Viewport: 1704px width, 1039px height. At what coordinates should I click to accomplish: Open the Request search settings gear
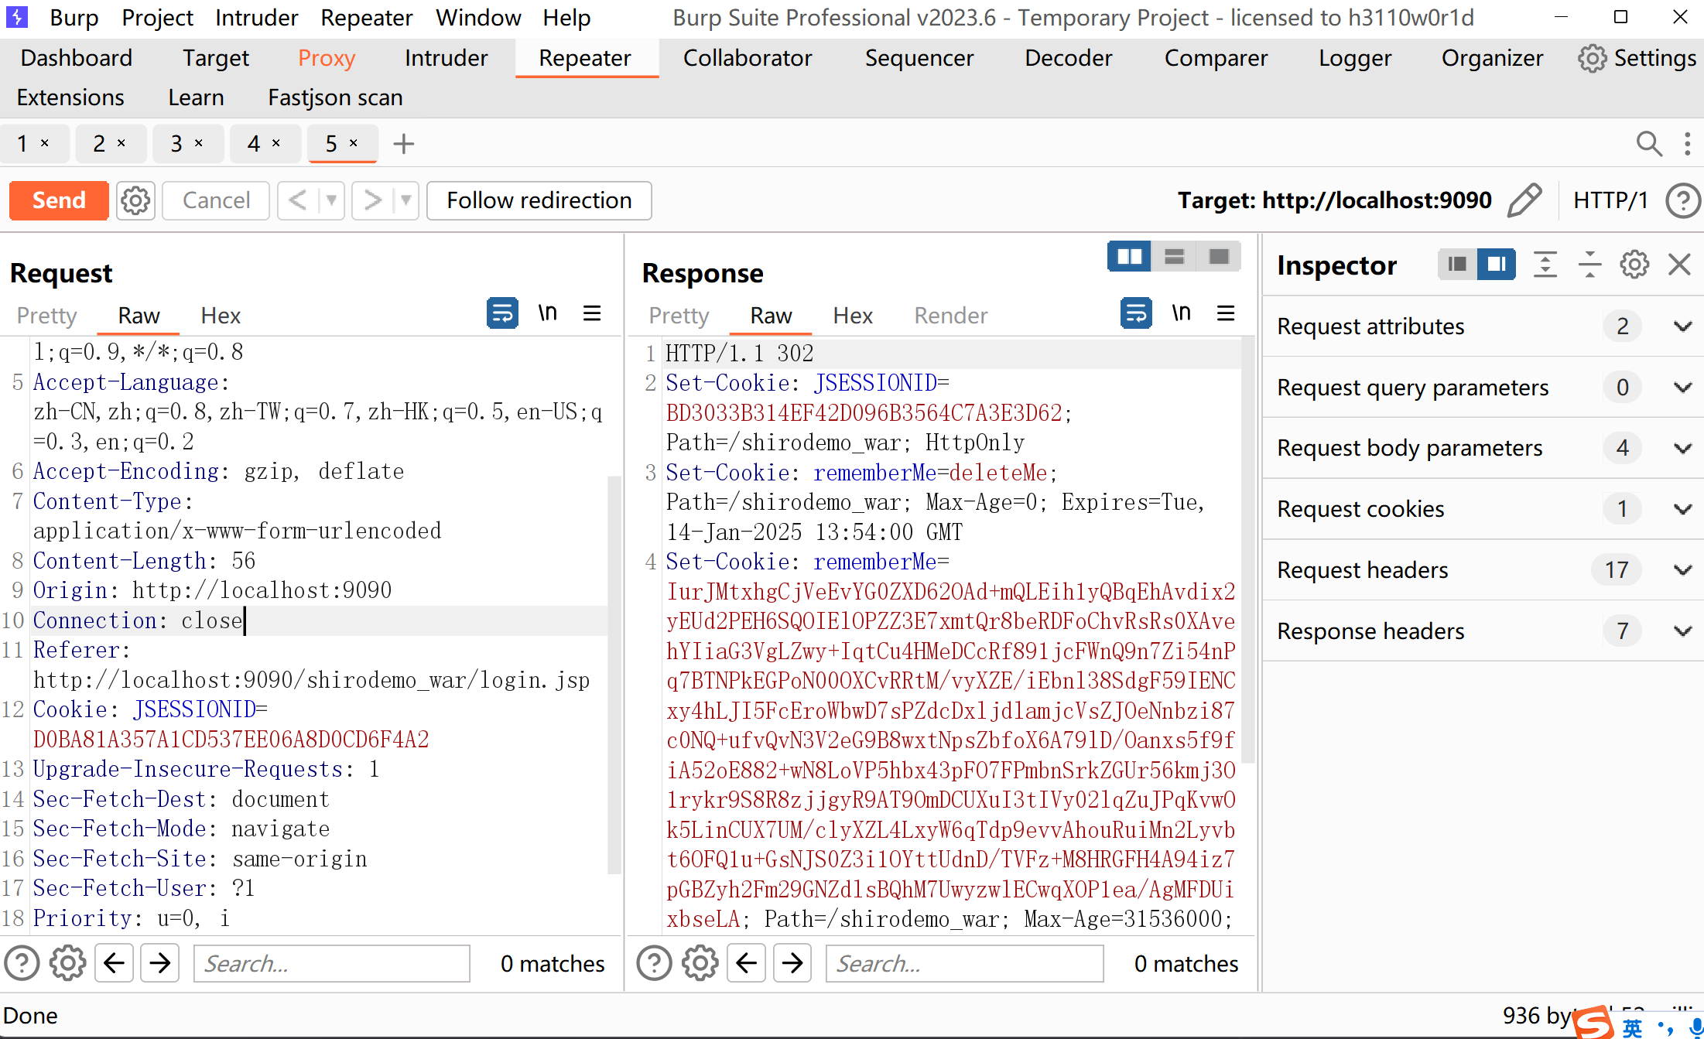tap(67, 964)
